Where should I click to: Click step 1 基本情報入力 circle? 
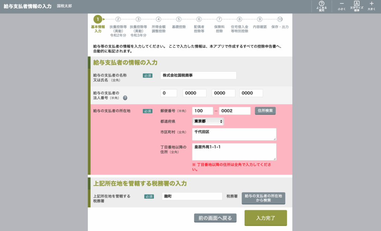pos(97,19)
